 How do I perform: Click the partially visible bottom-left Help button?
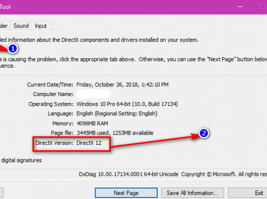click(x=2, y=192)
